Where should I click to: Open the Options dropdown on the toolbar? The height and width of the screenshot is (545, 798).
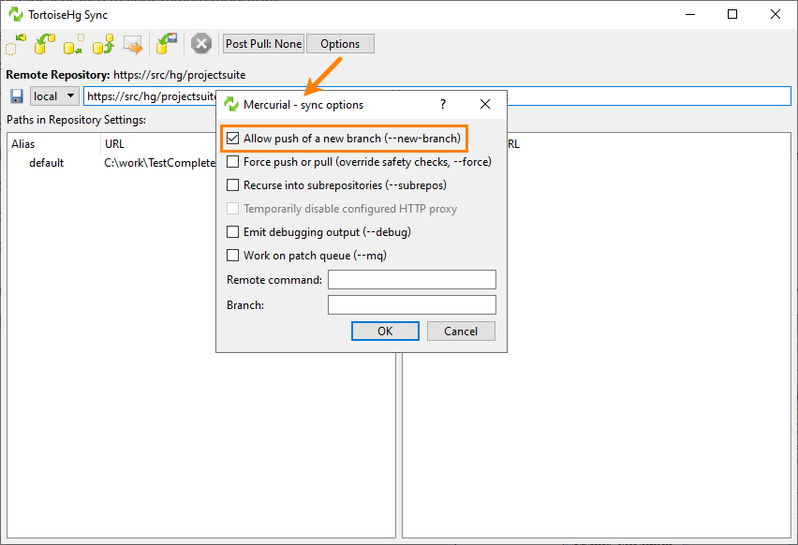click(339, 43)
